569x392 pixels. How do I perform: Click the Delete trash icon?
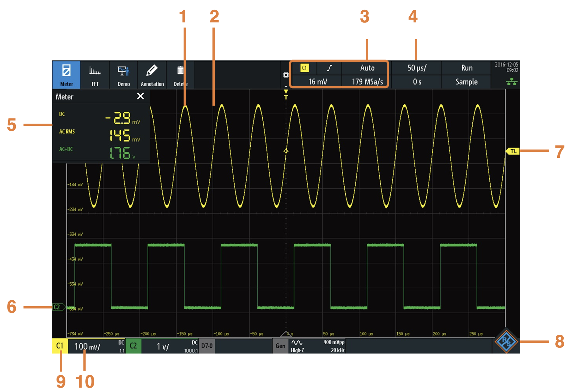coord(180,75)
